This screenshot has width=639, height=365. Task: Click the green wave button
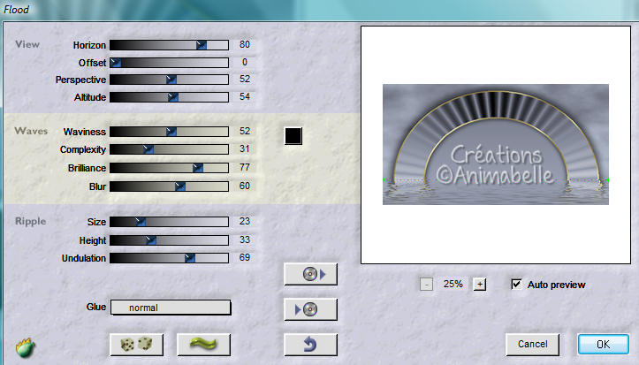pyautogui.click(x=204, y=345)
